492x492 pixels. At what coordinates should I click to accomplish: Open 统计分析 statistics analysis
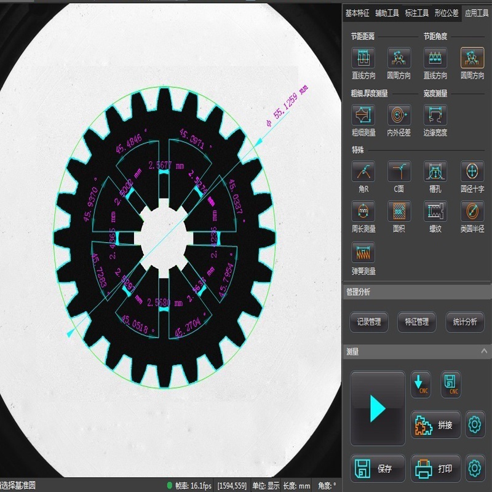point(464,322)
